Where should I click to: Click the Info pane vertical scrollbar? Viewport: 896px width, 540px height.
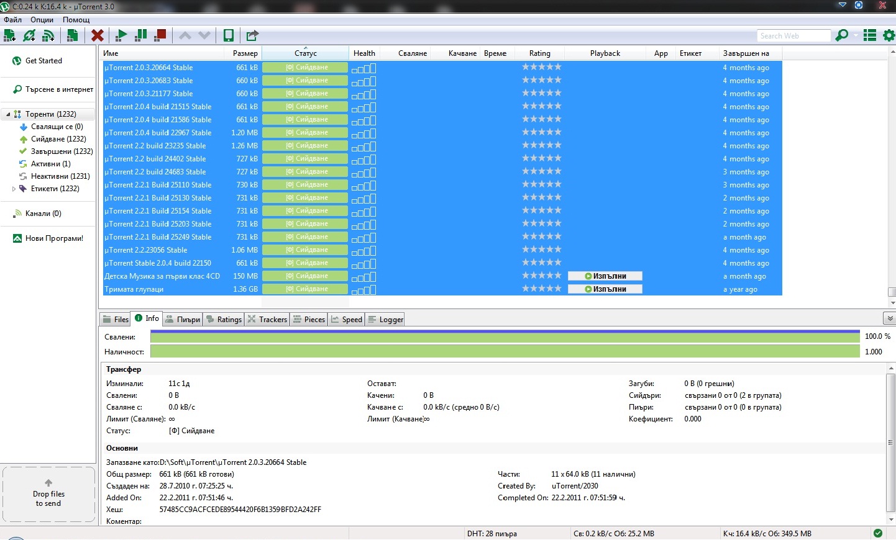click(891, 443)
